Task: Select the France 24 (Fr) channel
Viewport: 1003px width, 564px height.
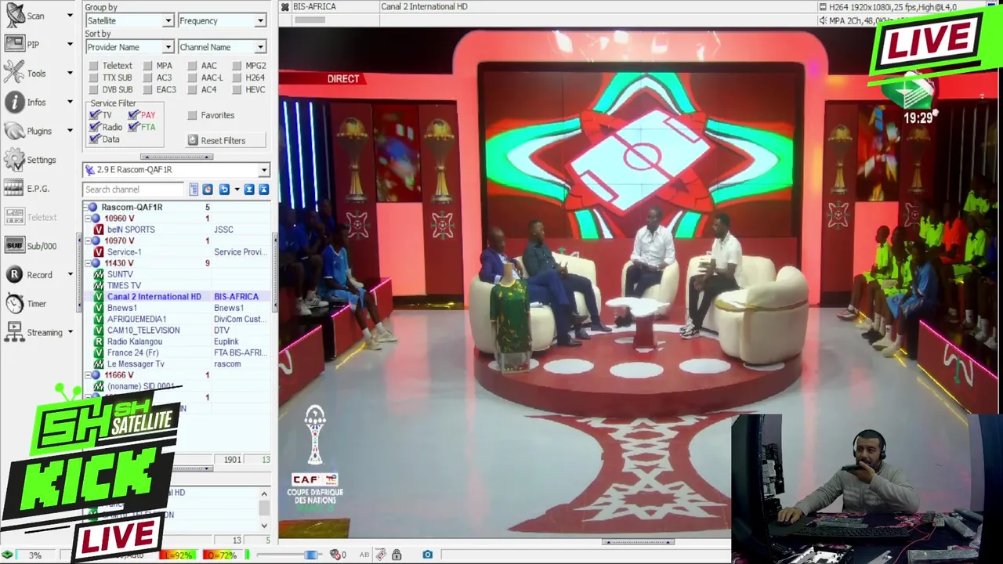Action: (132, 352)
